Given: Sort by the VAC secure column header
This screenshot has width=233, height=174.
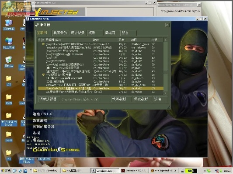Looking at the screenshot, I should [x=43, y=40].
